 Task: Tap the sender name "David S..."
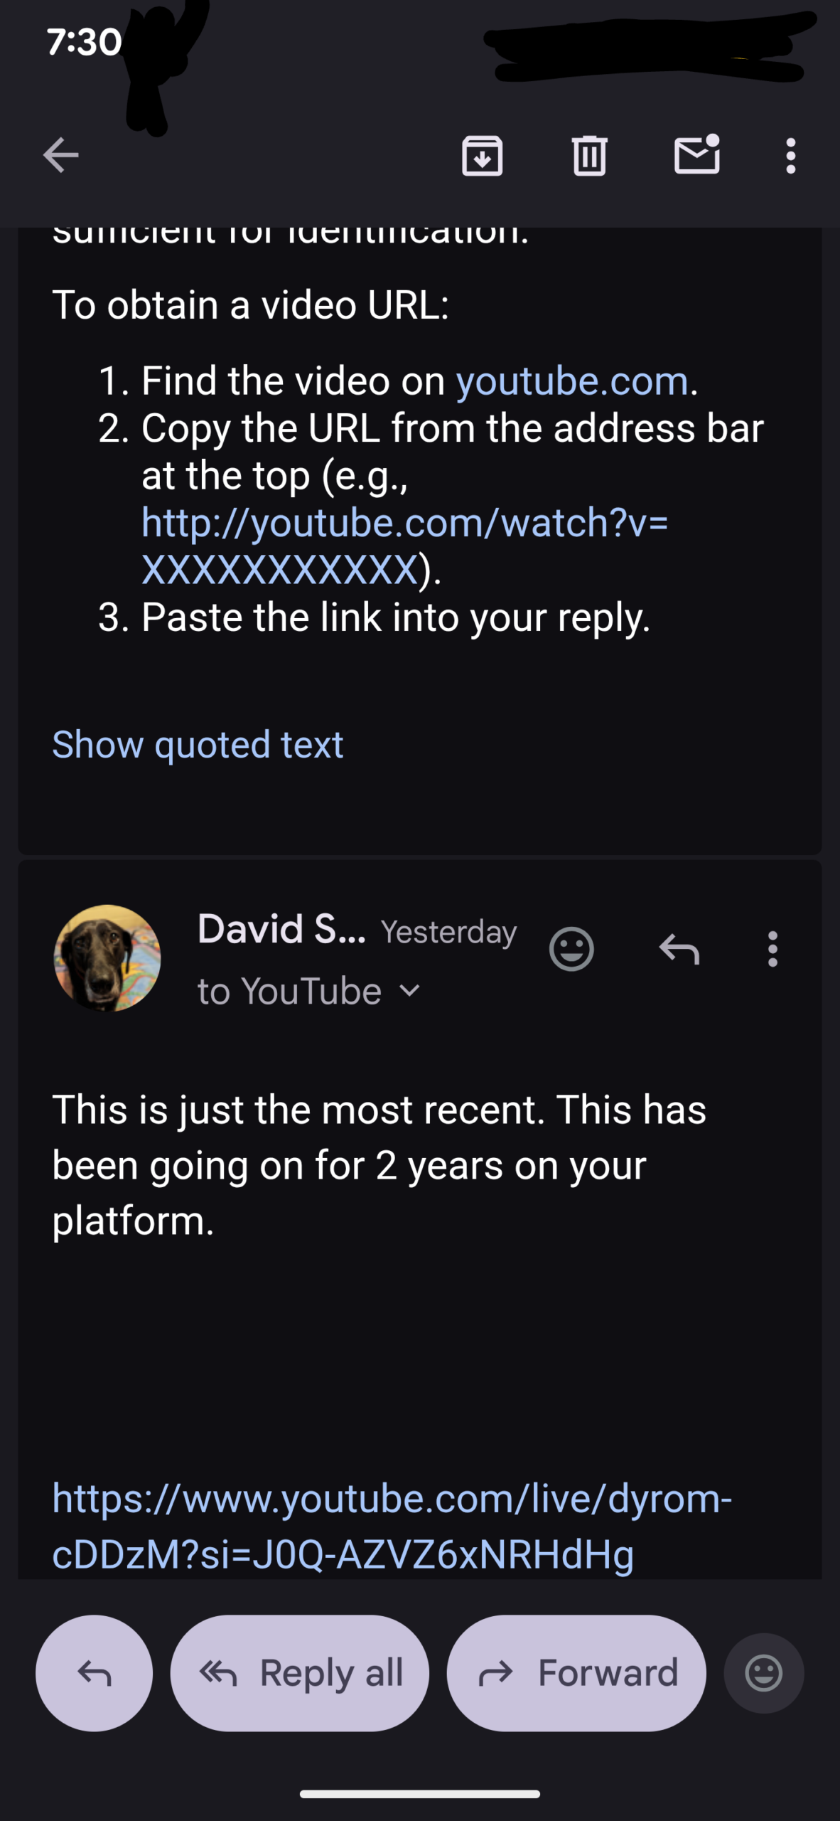pyautogui.click(x=281, y=929)
